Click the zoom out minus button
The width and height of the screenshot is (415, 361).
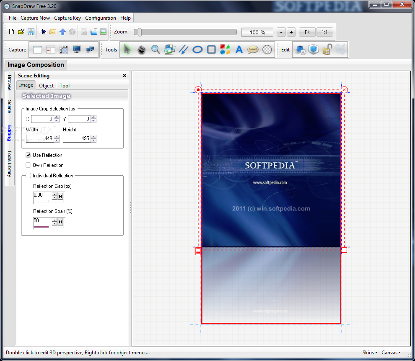281,32
